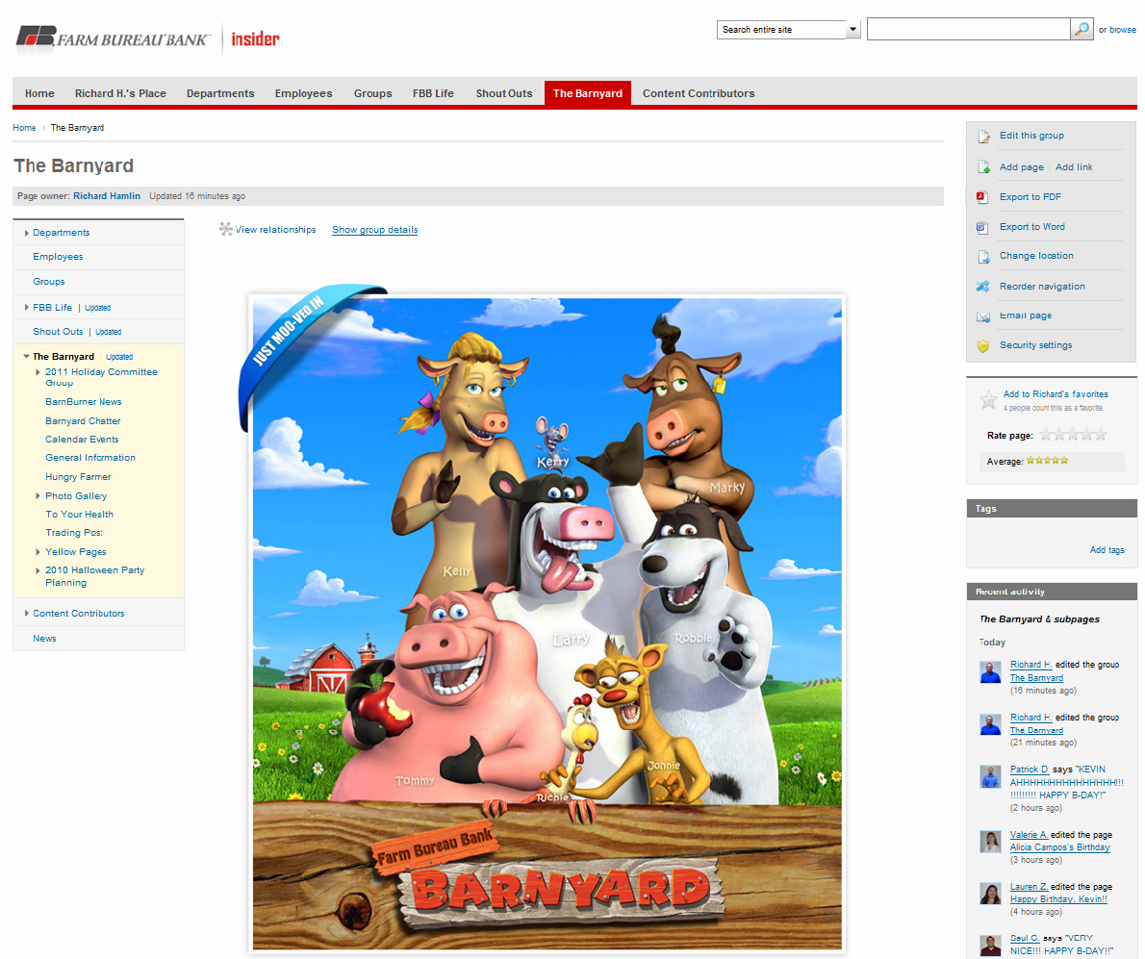This screenshot has height=959, width=1145.
Task: Click Lauren Z.'s avatar in recent activity
Action: point(990,894)
